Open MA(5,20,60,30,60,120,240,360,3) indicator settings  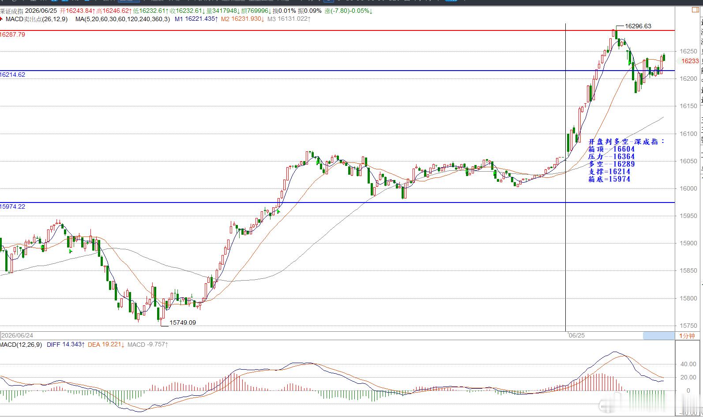pyautogui.click(x=122, y=19)
